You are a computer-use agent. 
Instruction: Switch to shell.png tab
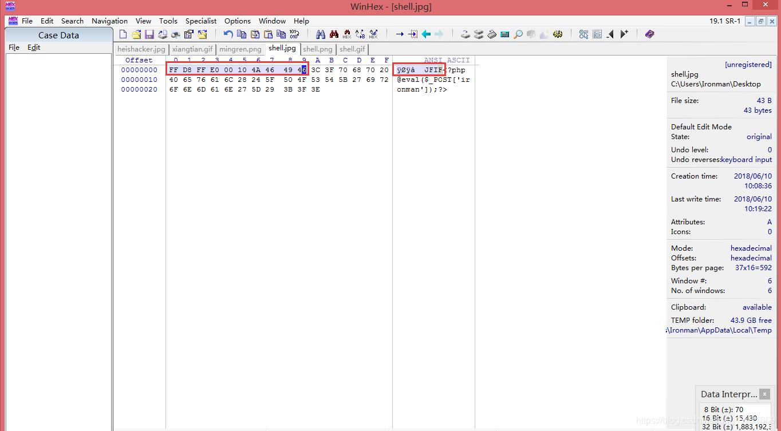click(318, 49)
